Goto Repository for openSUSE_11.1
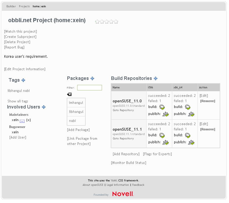The height and width of the screenshot is (203, 229). tap(123, 139)
